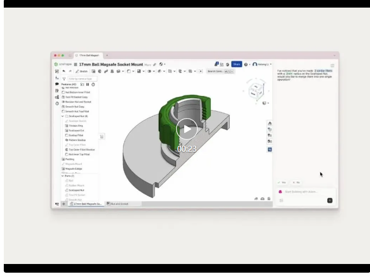This screenshot has width=370, height=277.
Task: Select the Extrude tool icon
Action: 93,71
